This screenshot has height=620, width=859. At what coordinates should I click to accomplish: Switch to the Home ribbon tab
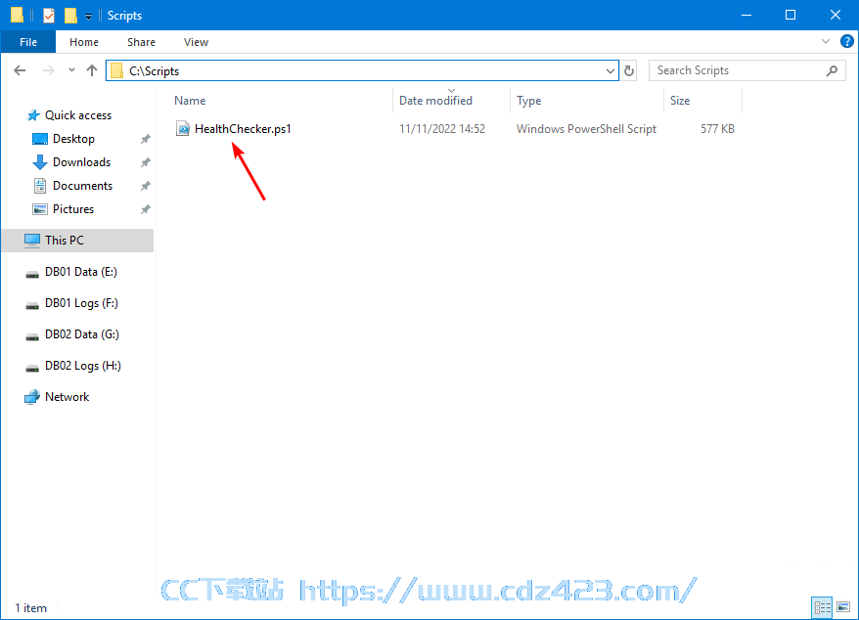click(x=84, y=42)
